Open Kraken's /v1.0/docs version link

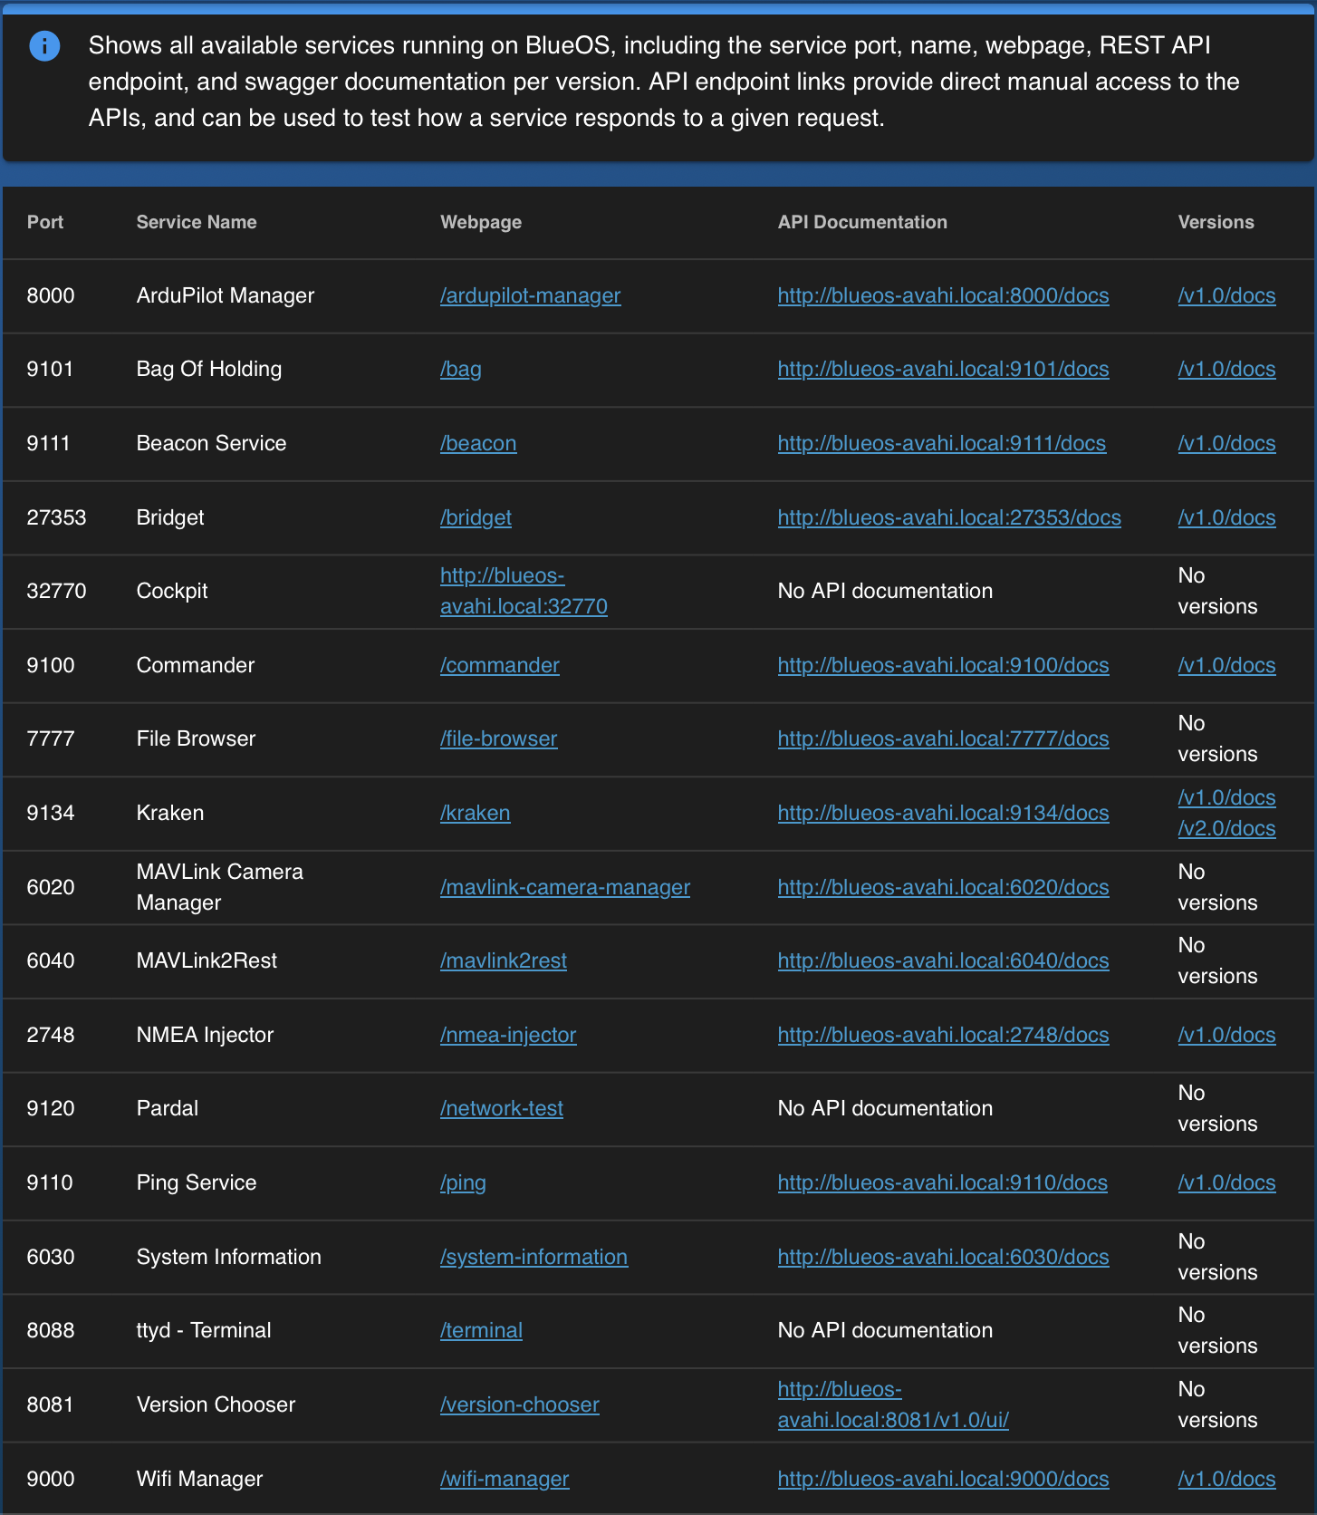(x=1226, y=797)
